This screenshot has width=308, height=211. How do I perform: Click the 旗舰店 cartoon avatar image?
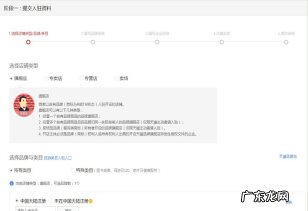(24, 105)
